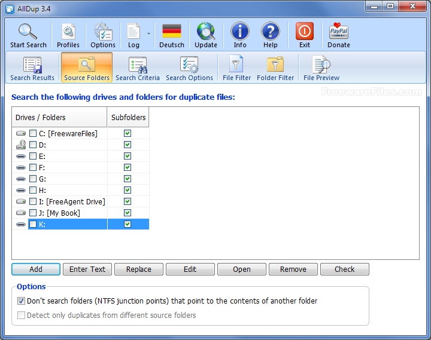Screen dimensions: 431x340
Task: Go to the File Filter tab
Action: pyautogui.click(x=236, y=69)
